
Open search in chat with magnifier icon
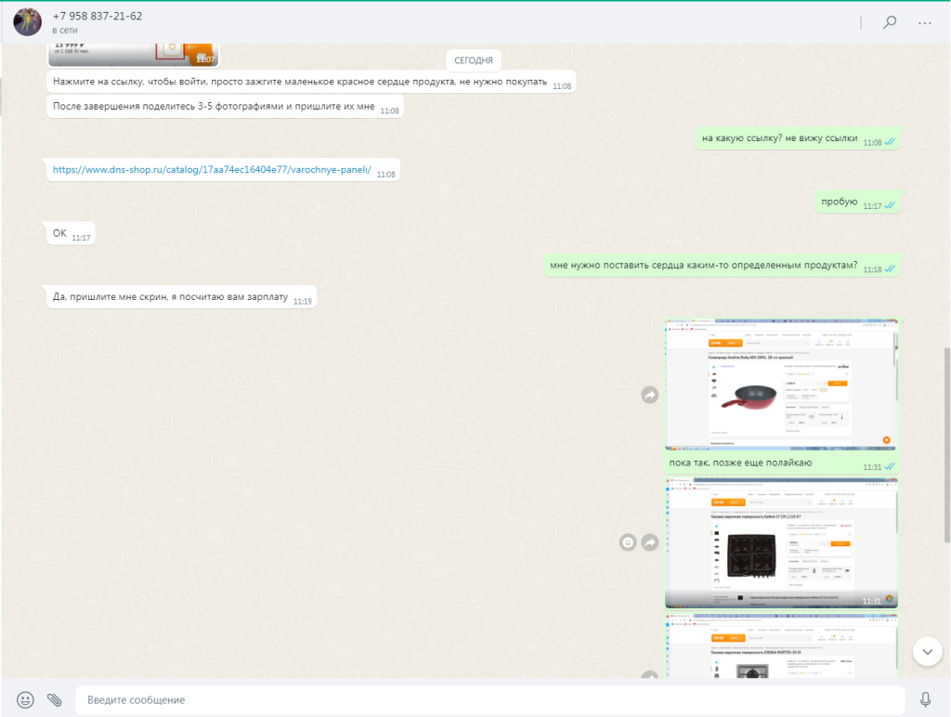tap(890, 23)
